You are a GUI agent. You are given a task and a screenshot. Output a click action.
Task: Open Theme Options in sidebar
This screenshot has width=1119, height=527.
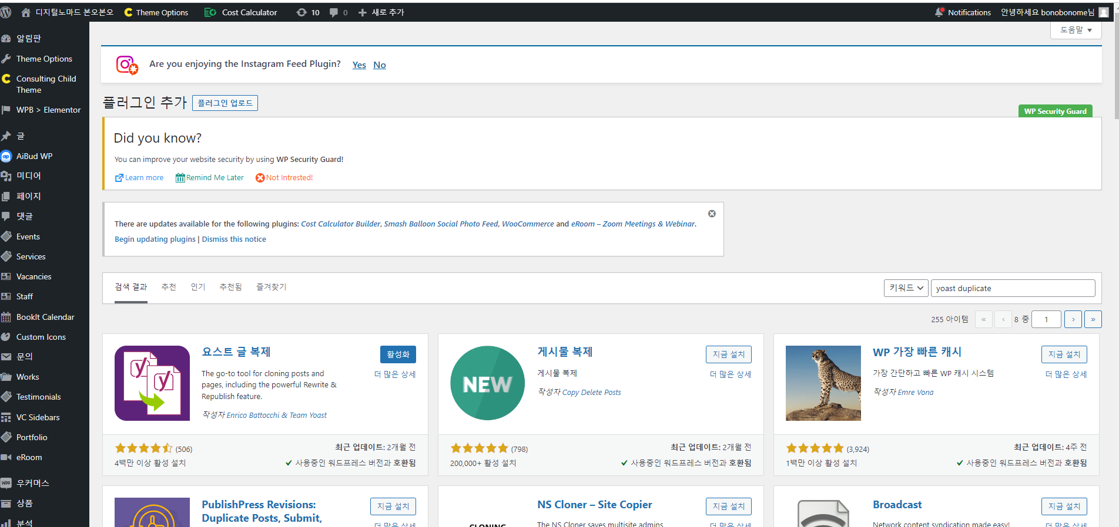[x=44, y=59]
